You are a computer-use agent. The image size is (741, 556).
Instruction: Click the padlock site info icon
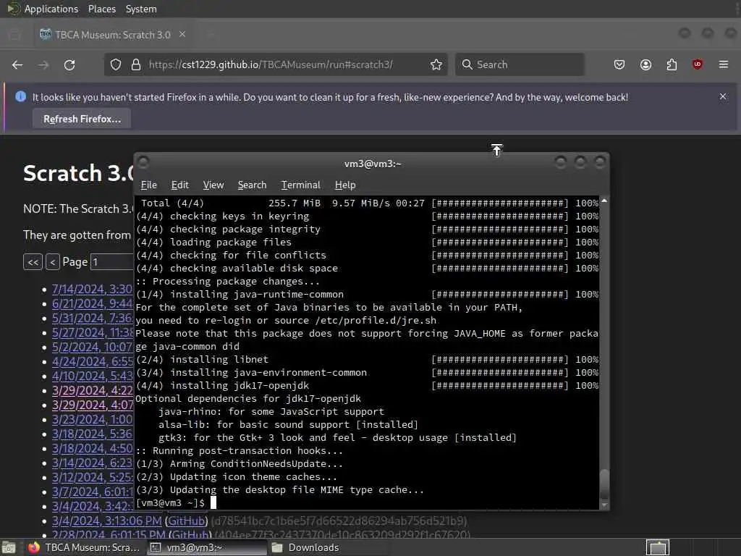click(136, 64)
